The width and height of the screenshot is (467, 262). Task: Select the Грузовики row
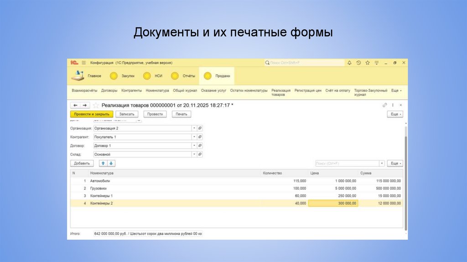[x=237, y=189]
